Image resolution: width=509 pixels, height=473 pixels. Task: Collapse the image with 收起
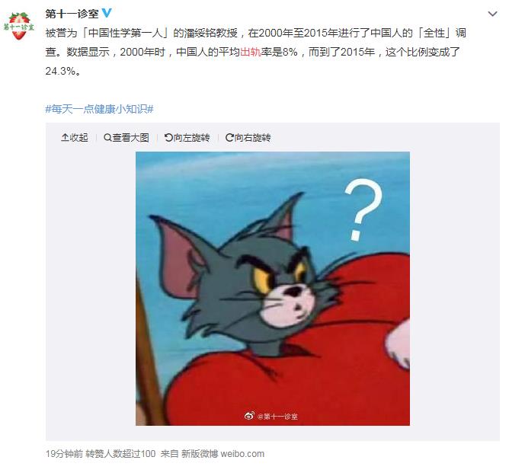[75, 138]
